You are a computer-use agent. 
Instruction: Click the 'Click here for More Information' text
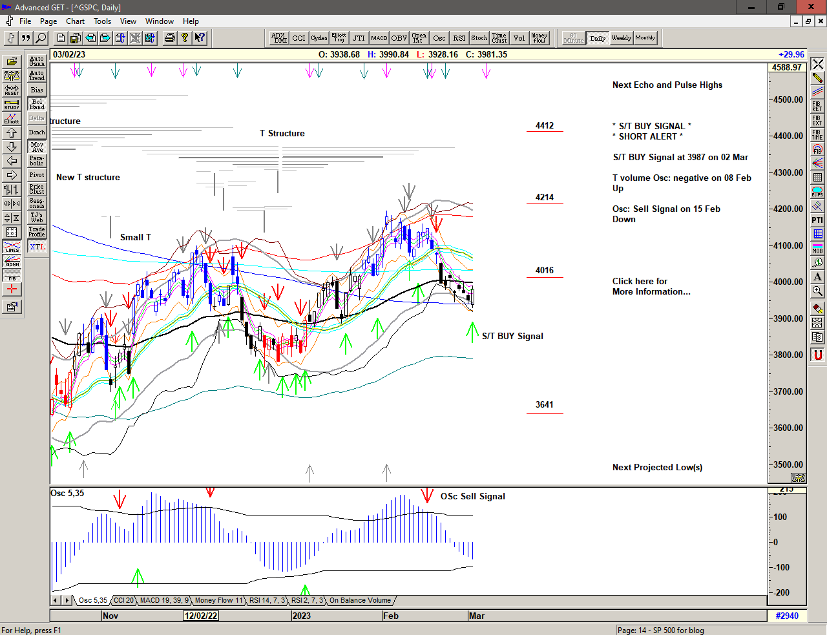pyautogui.click(x=651, y=286)
